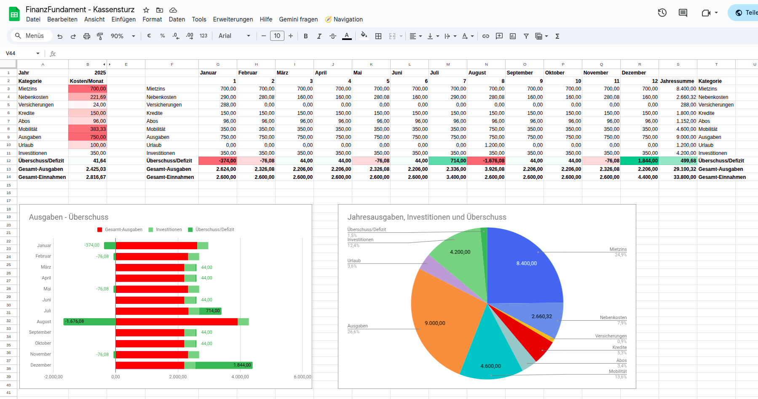Click the Gemini fragen button

pos(298,19)
